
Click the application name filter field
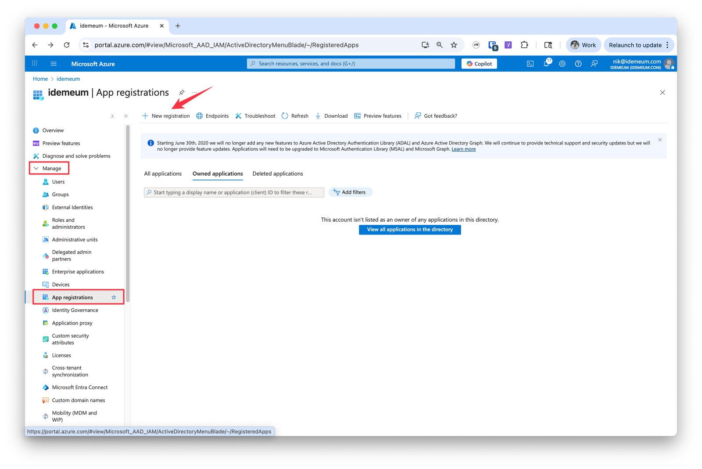[234, 192]
